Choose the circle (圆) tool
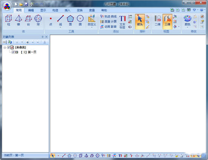This screenshot has width=208, height=160. tap(80, 20)
